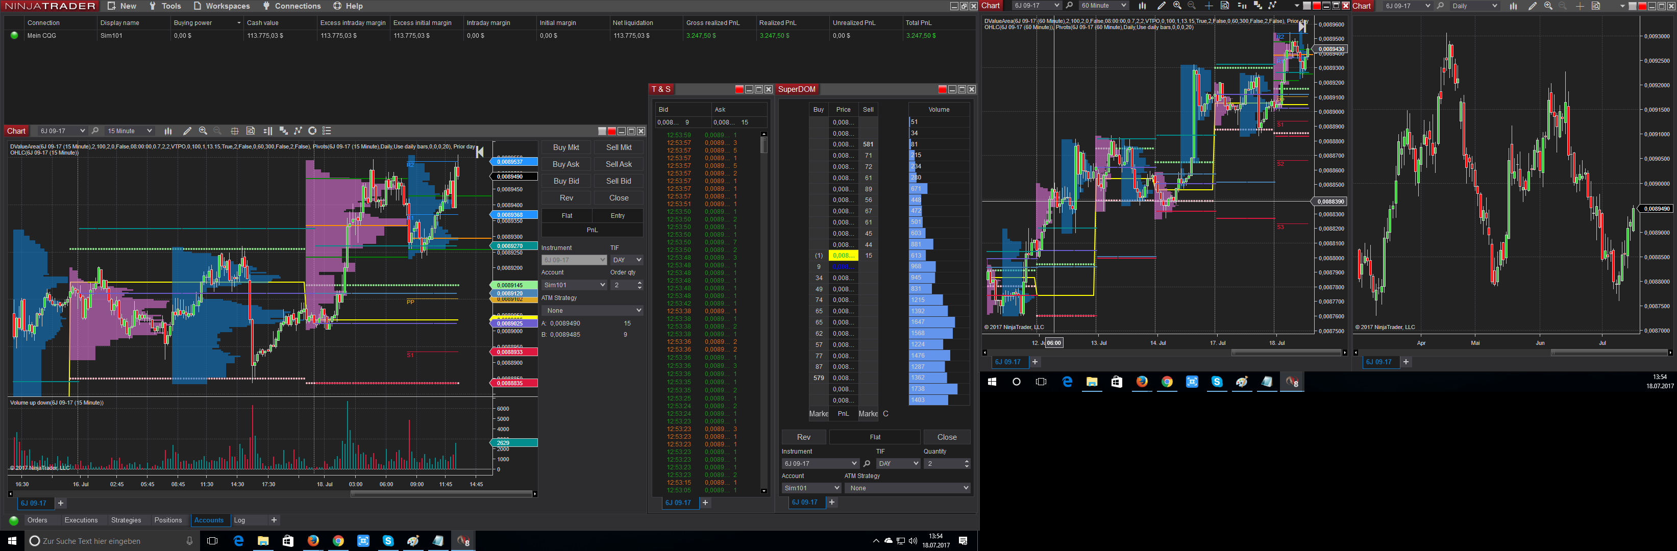Expand toolbar overflow arrow in 60 Minute chart

1297,6
